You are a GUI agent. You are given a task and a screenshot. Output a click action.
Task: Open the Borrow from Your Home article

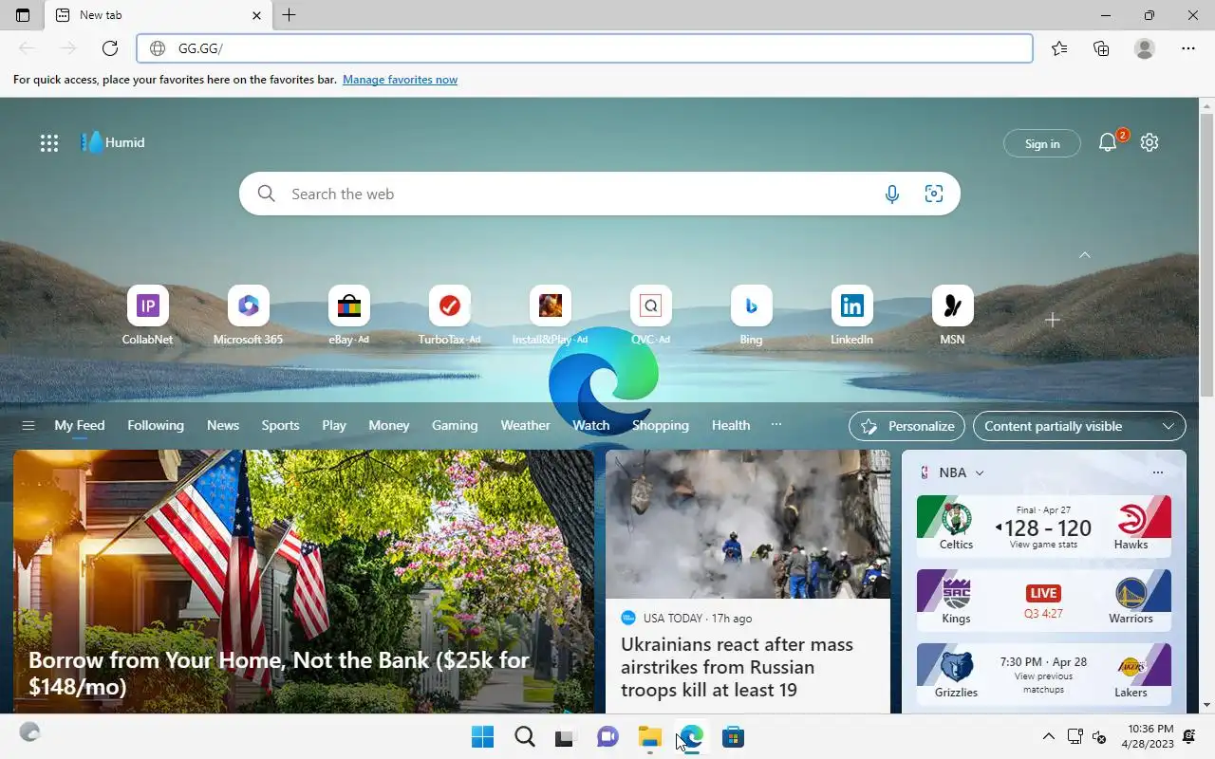pyautogui.click(x=304, y=582)
